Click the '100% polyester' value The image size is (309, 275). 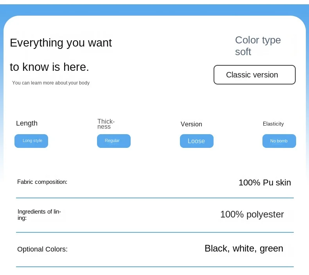pyautogui.click(x=252, y=214)
